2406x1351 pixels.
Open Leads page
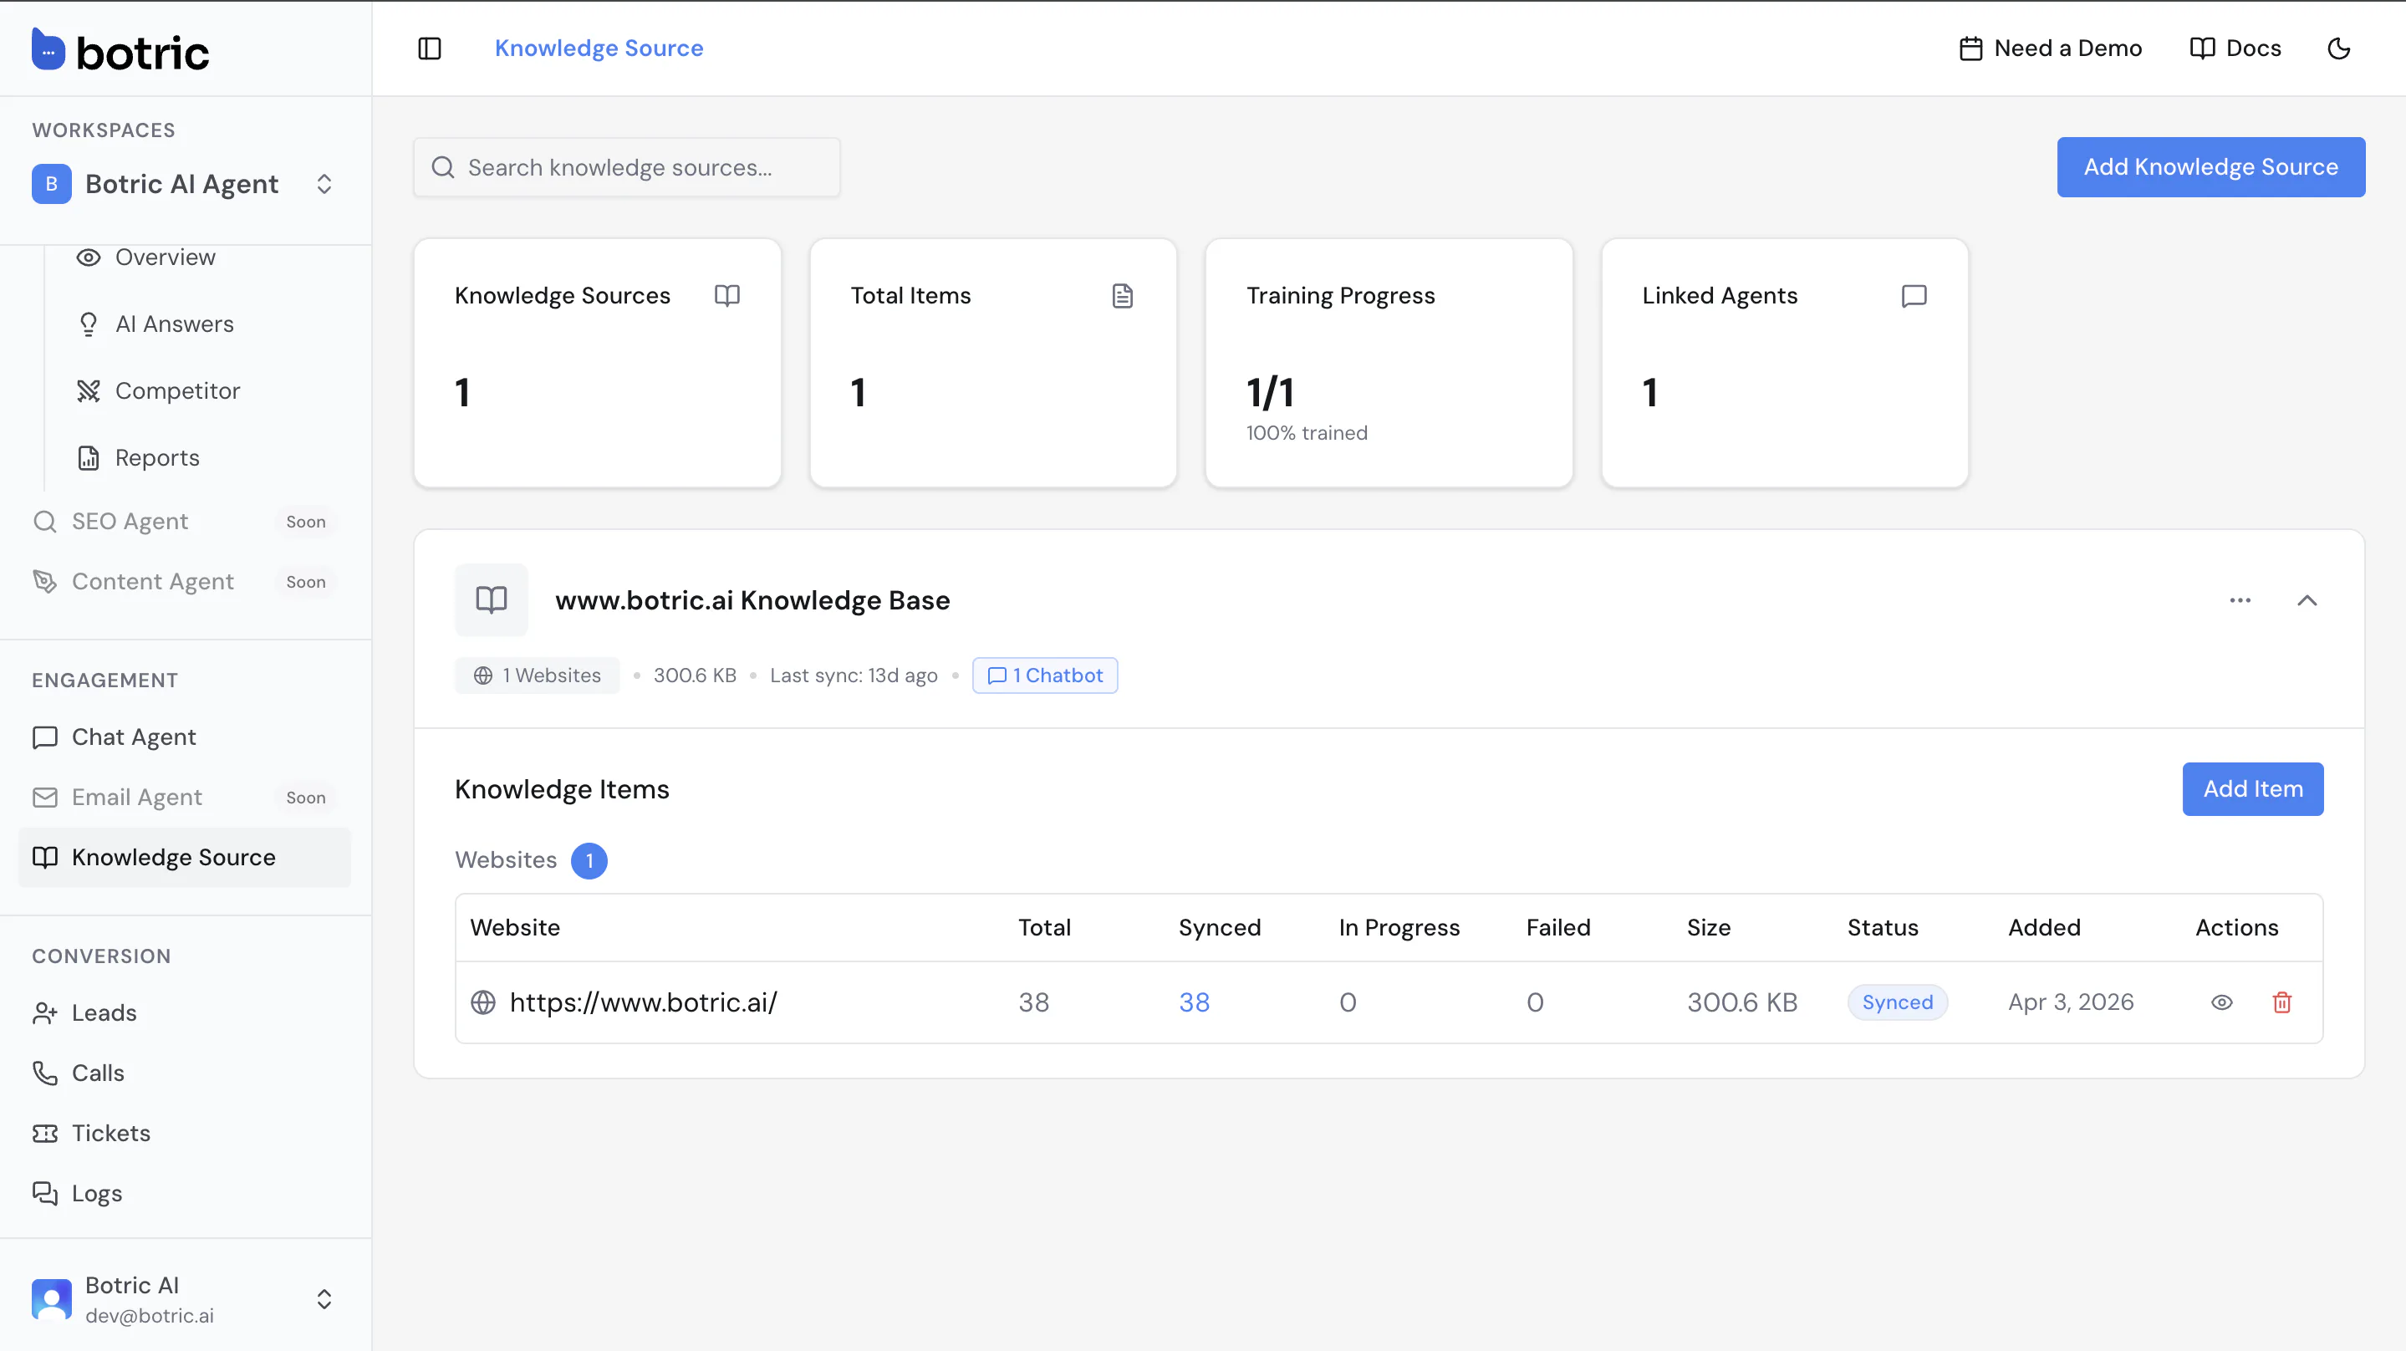pyautogui.click(x=184, y=1012)
